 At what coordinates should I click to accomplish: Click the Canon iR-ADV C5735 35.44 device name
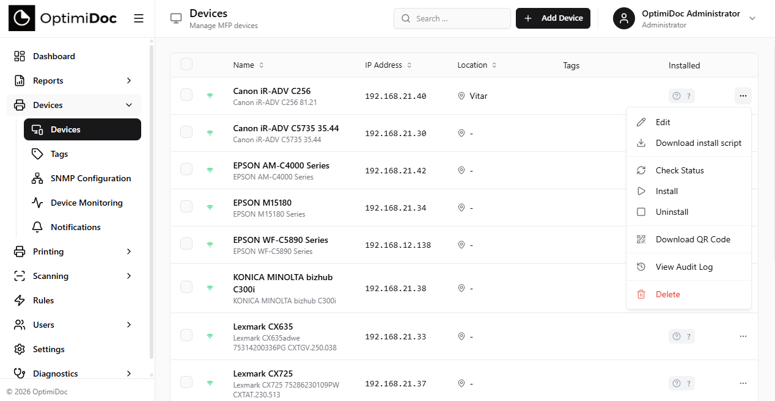[286, 128]
